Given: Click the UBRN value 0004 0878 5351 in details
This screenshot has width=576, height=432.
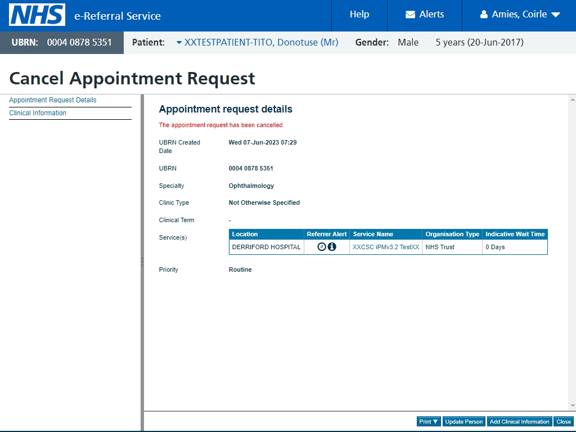Looking at the screenshot, I should point(251,168).
